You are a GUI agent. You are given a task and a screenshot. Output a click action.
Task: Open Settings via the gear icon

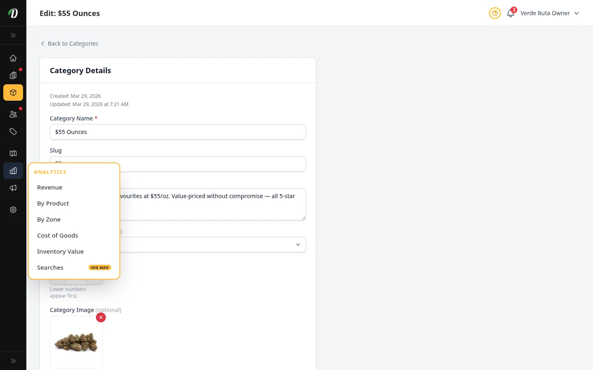coord(13,210)
